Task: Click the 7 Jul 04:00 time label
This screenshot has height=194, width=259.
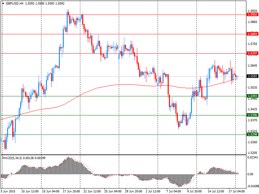Action: coord(174,191)
